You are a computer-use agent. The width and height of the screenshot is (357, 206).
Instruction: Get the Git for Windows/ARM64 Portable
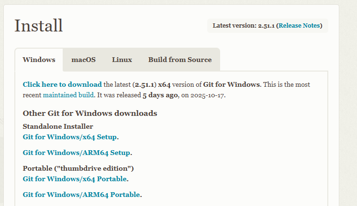(81, 195)
